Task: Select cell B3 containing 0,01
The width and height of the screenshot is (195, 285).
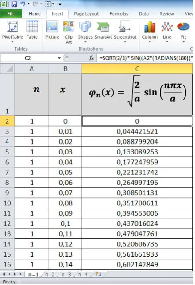Action: click(66, 132)
